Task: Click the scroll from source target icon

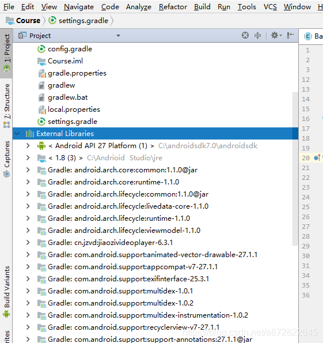Action: point(245,35)
